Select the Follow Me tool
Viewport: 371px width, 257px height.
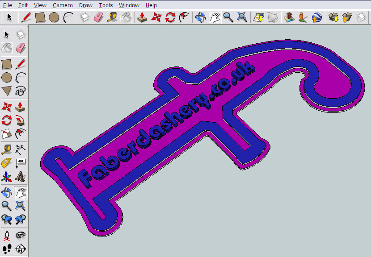tap(21, 120)
